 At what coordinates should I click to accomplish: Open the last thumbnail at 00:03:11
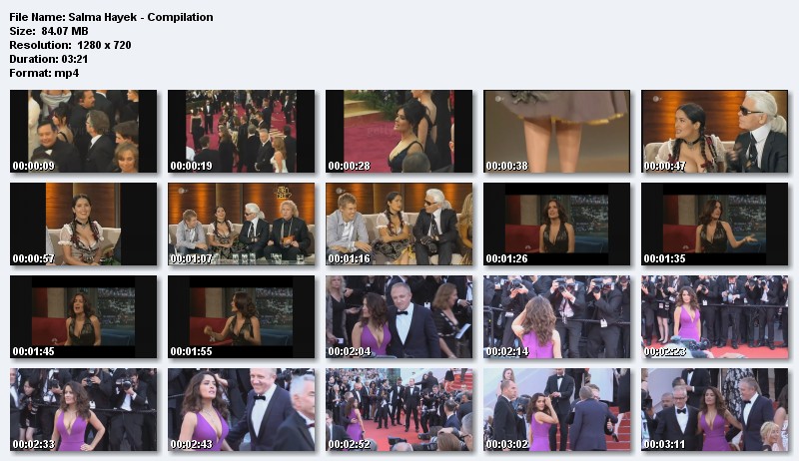[x=714, y=409]
